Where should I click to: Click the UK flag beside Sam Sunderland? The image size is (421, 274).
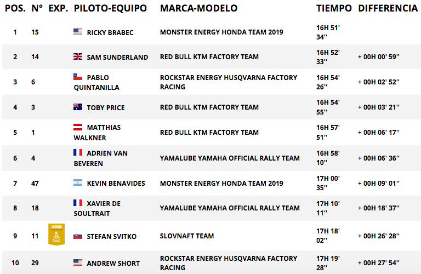(78, 56)
